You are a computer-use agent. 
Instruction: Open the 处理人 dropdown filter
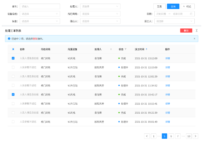click(x=100, y=6)
